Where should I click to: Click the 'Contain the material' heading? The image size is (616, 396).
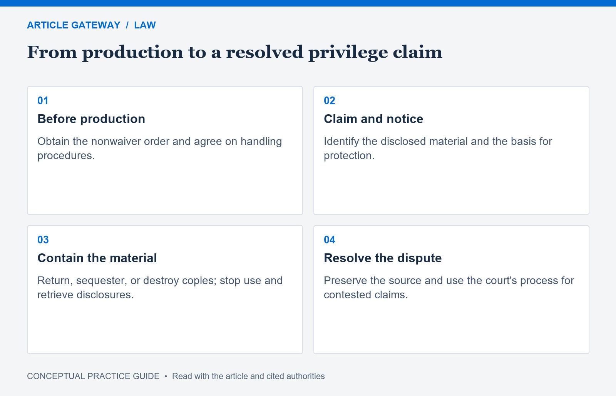(x=97, y=258)
